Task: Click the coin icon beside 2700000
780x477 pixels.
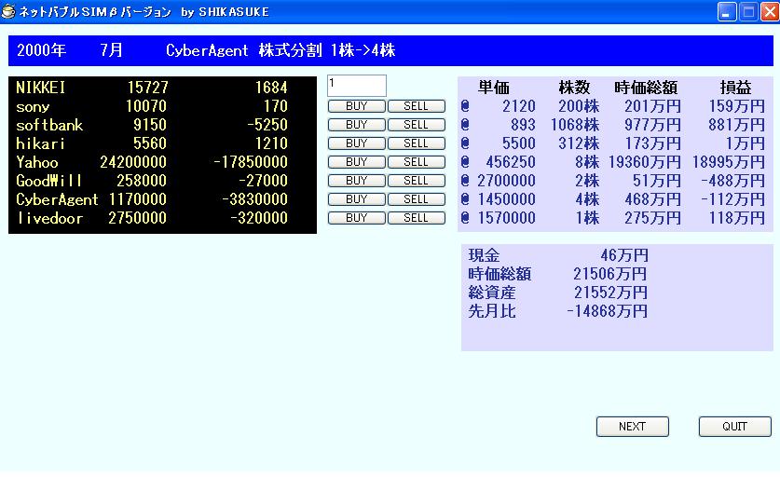Action: 465,181
